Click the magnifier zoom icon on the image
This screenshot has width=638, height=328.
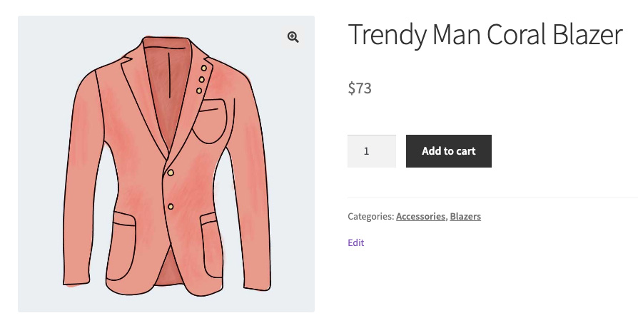[x=293, y=38]
